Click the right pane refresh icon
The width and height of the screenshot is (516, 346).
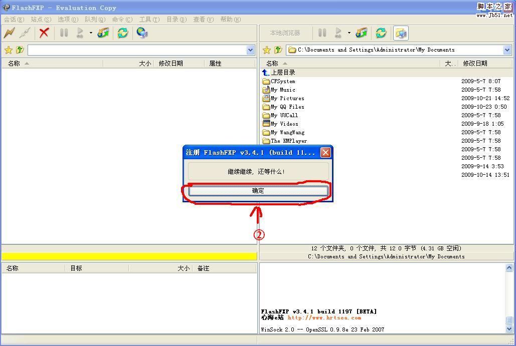coord(381,33)
